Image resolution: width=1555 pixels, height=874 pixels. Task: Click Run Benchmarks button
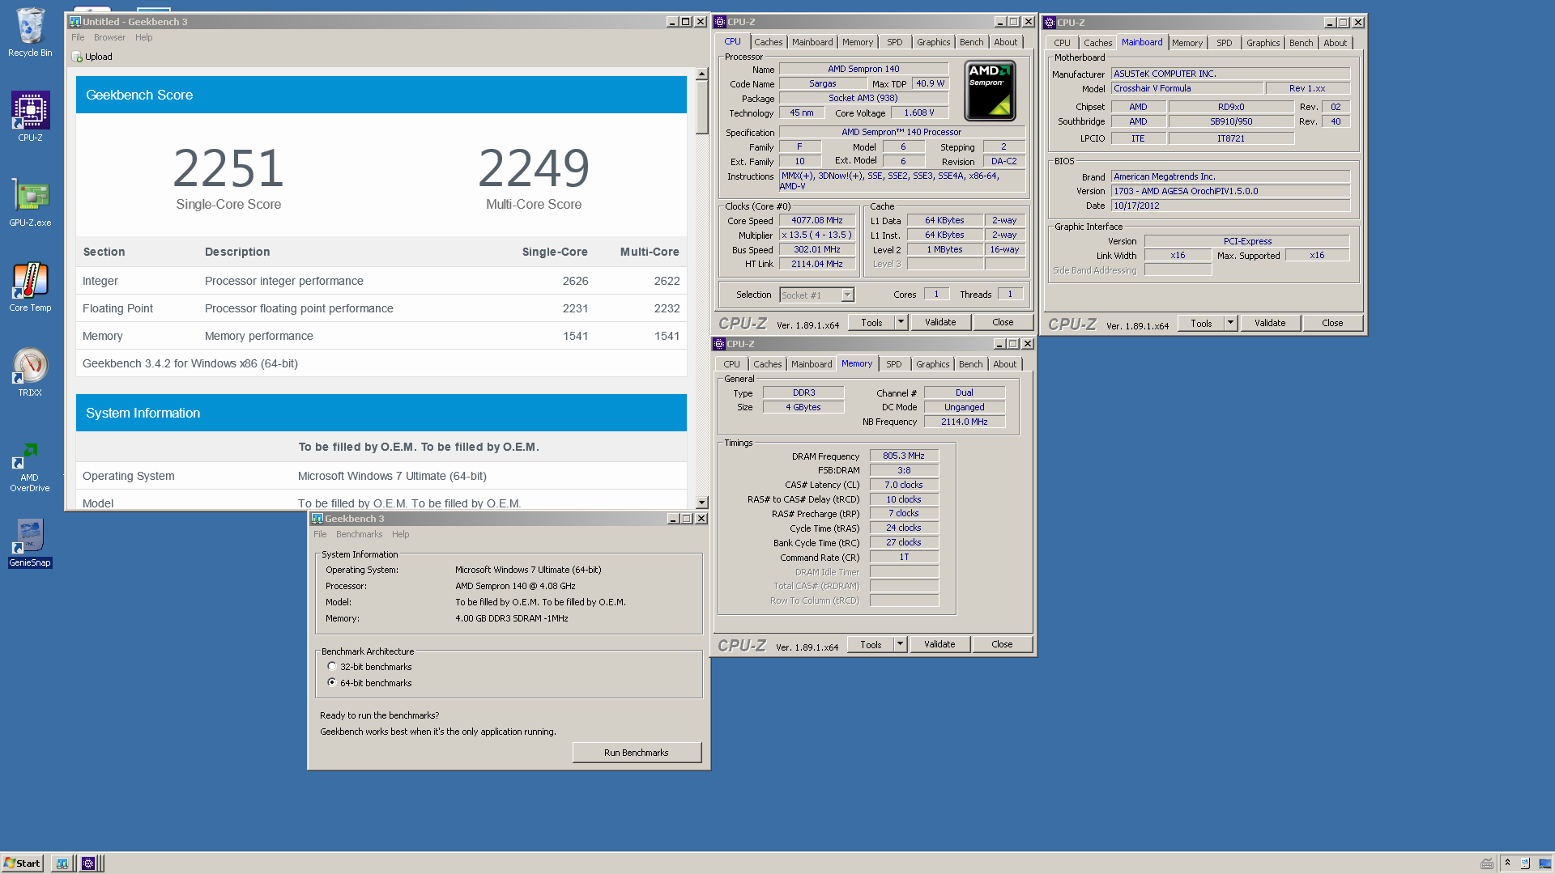point(637,753)
